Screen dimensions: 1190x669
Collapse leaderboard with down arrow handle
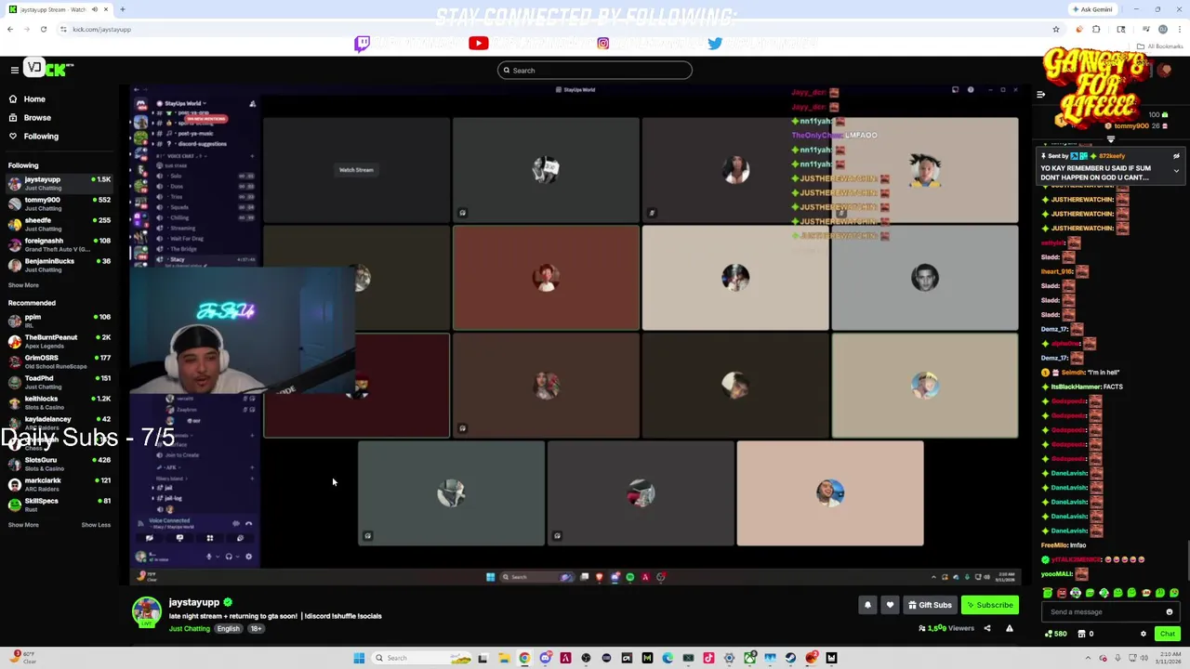1110,139
